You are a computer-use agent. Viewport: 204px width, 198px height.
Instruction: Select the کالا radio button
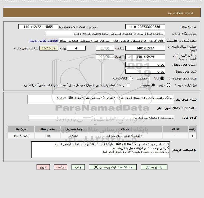[x=162, y=78]
